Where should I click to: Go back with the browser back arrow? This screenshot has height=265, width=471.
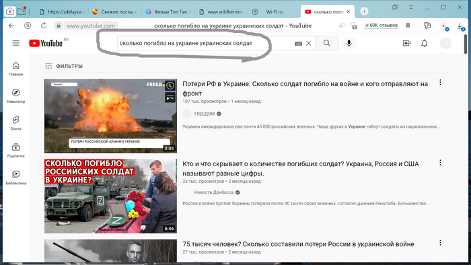click(11, 26)
